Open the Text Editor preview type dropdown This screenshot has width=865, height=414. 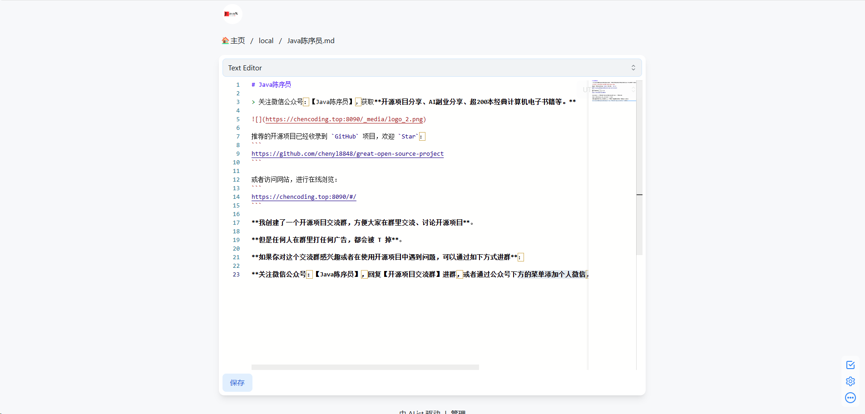tap(432, 68)
